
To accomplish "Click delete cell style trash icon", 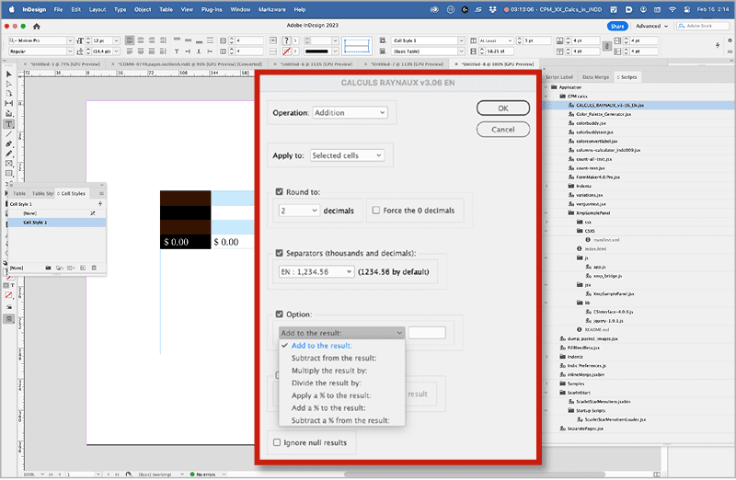I will (x=94, y=268).
